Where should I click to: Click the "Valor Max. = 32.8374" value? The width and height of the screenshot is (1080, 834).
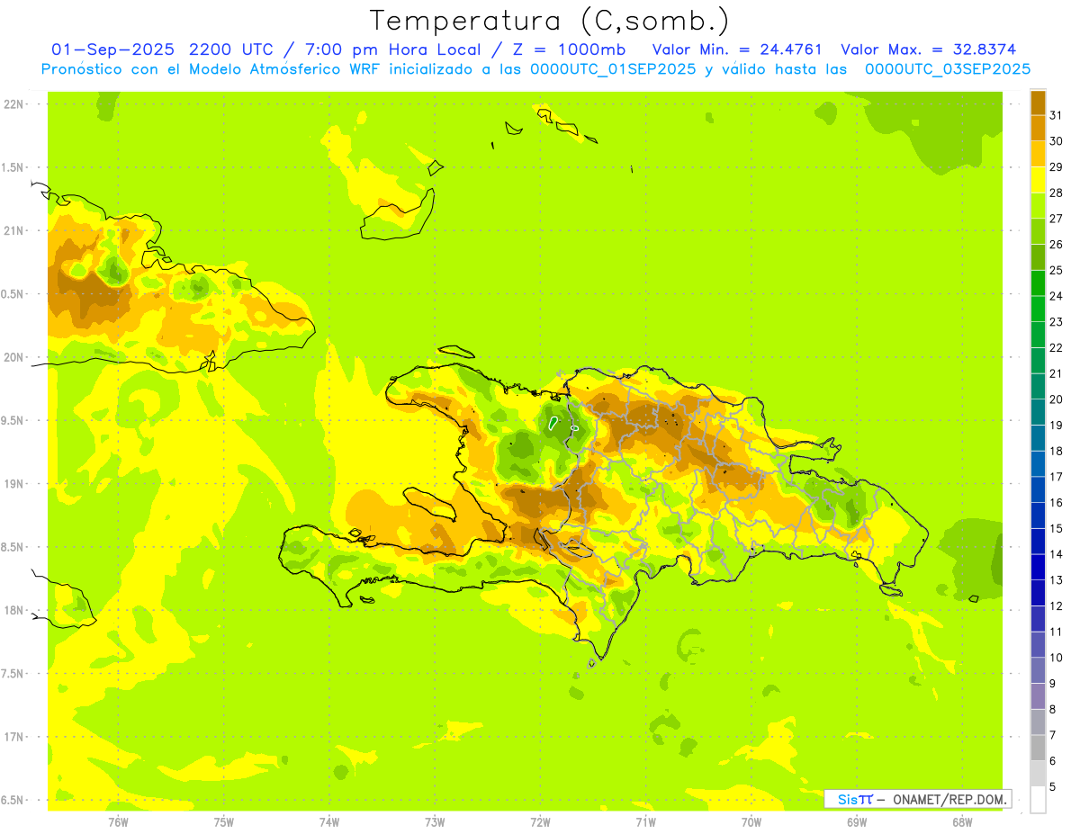[x=928, y=49]
